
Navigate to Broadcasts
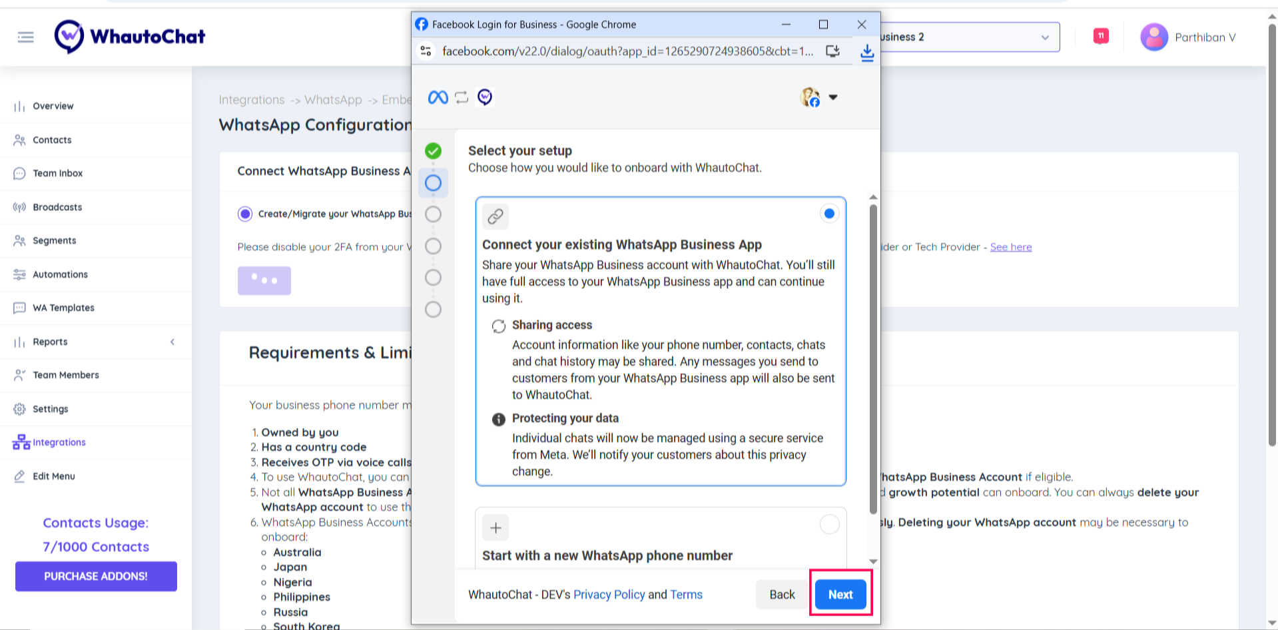click(57, 207)
